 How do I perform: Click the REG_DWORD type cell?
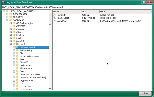coord(88,18)
